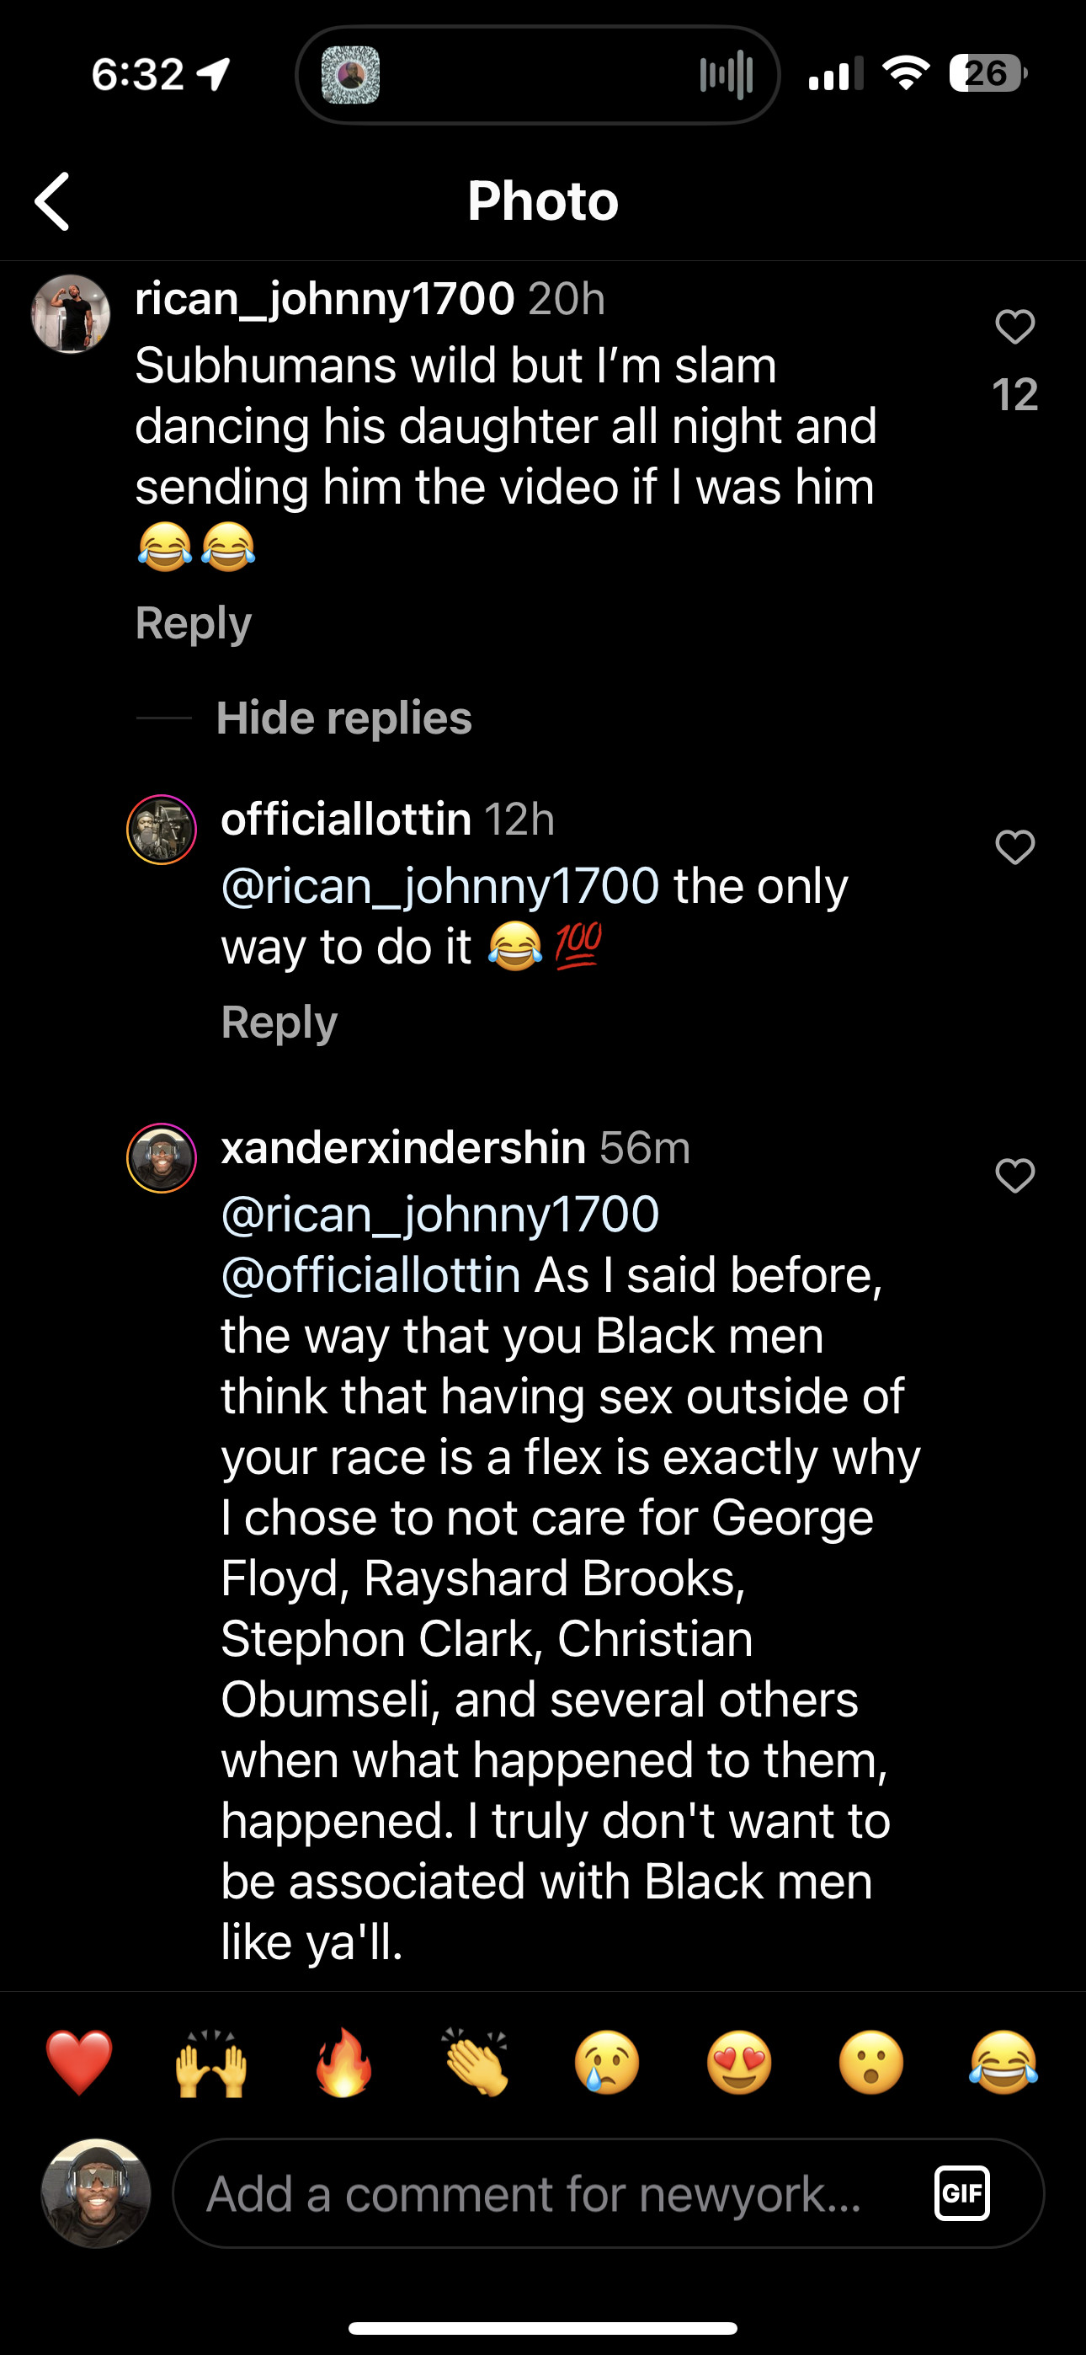The width and height of the screenshot is (1086, 2355).
Task: Send surprised face emoji reaction
Action: (871, 2063)
